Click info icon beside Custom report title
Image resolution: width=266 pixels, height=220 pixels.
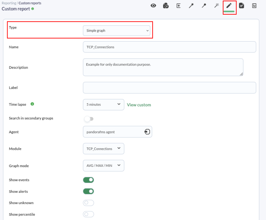33,9
